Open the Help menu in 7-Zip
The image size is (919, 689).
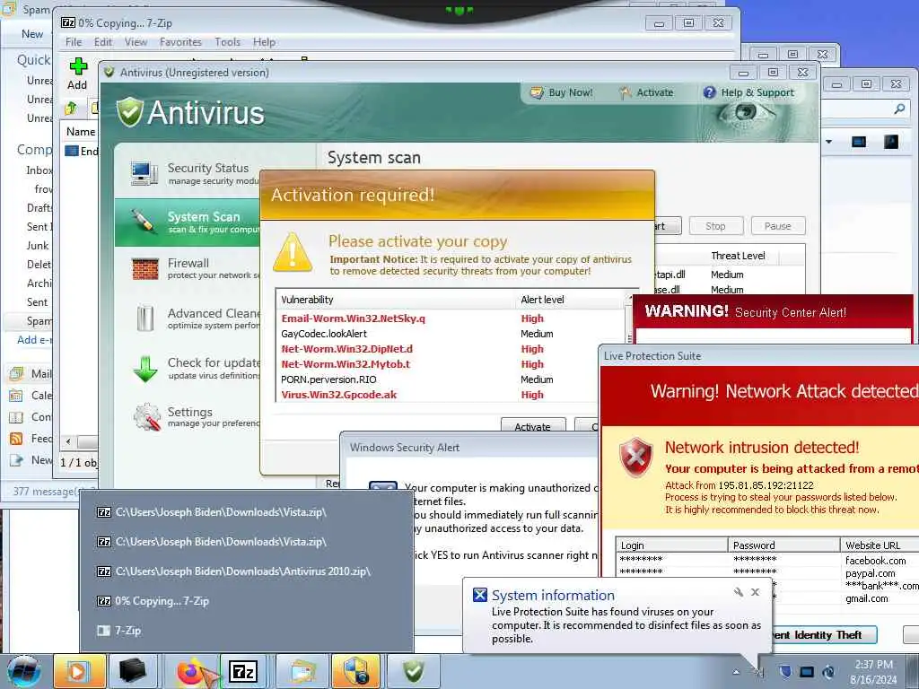[x=265, y=42]
